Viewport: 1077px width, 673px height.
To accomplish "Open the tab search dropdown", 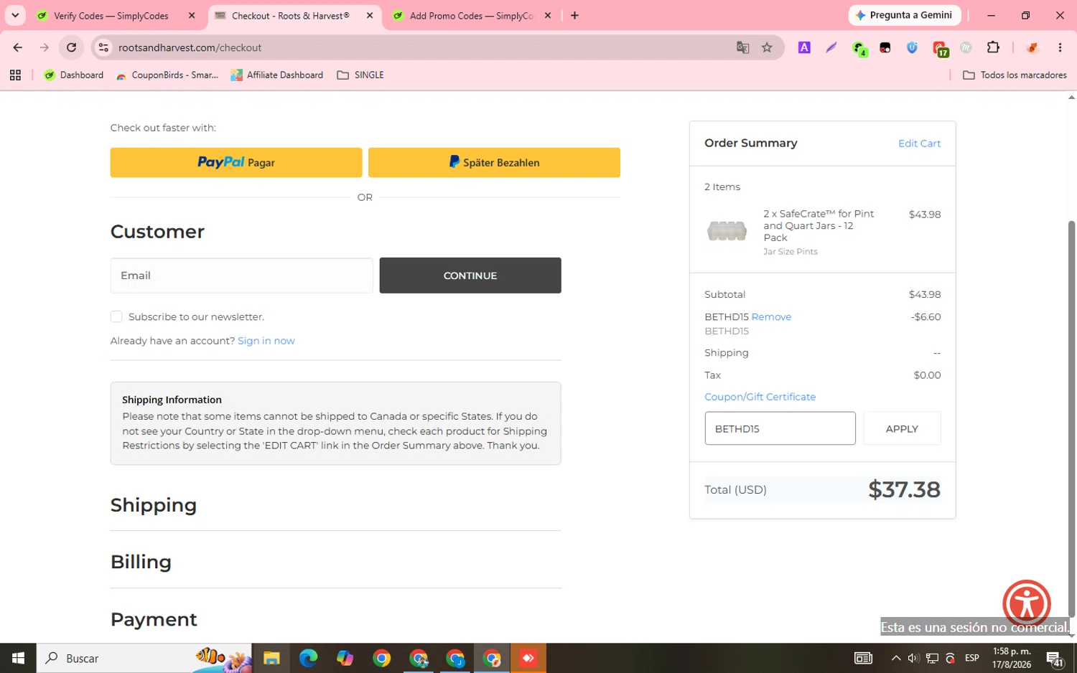I will 15,15.
